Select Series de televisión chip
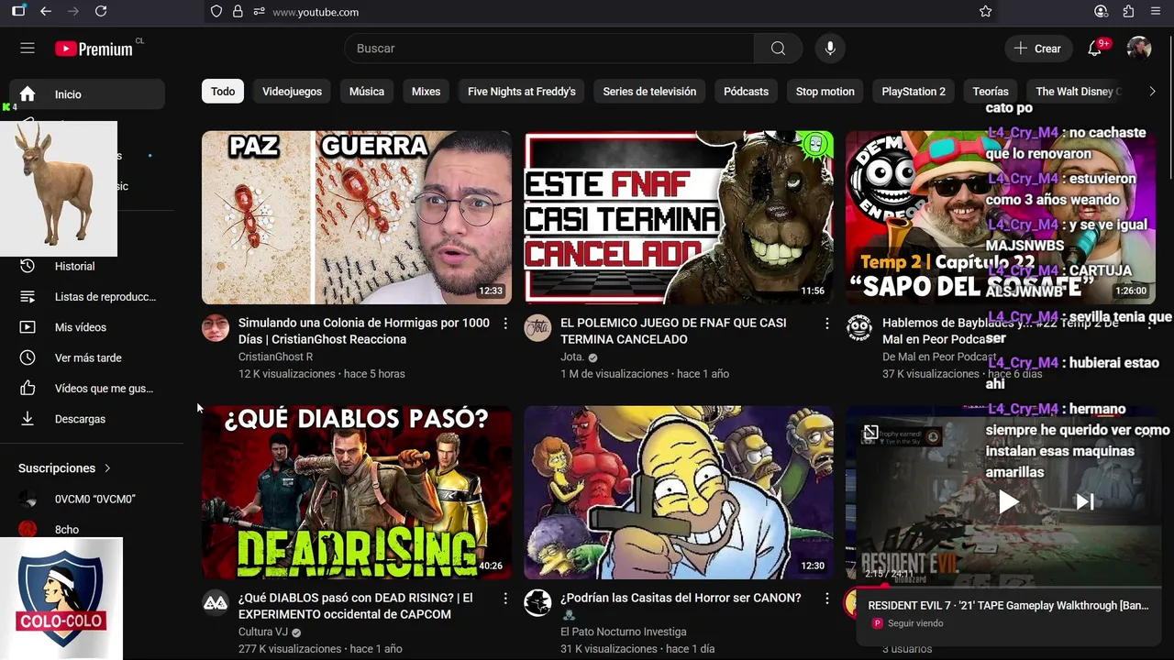 (649, 92)
